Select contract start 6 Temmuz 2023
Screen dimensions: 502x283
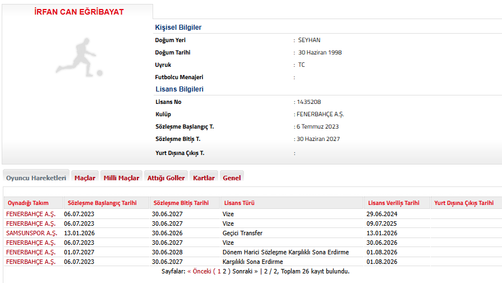[x=317, y=126]
